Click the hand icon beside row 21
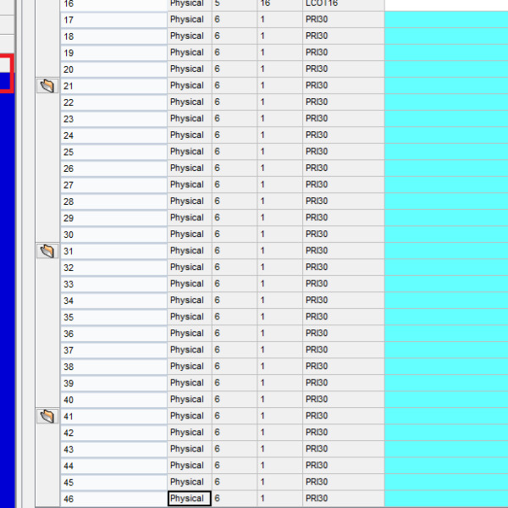 coord(47,86)
